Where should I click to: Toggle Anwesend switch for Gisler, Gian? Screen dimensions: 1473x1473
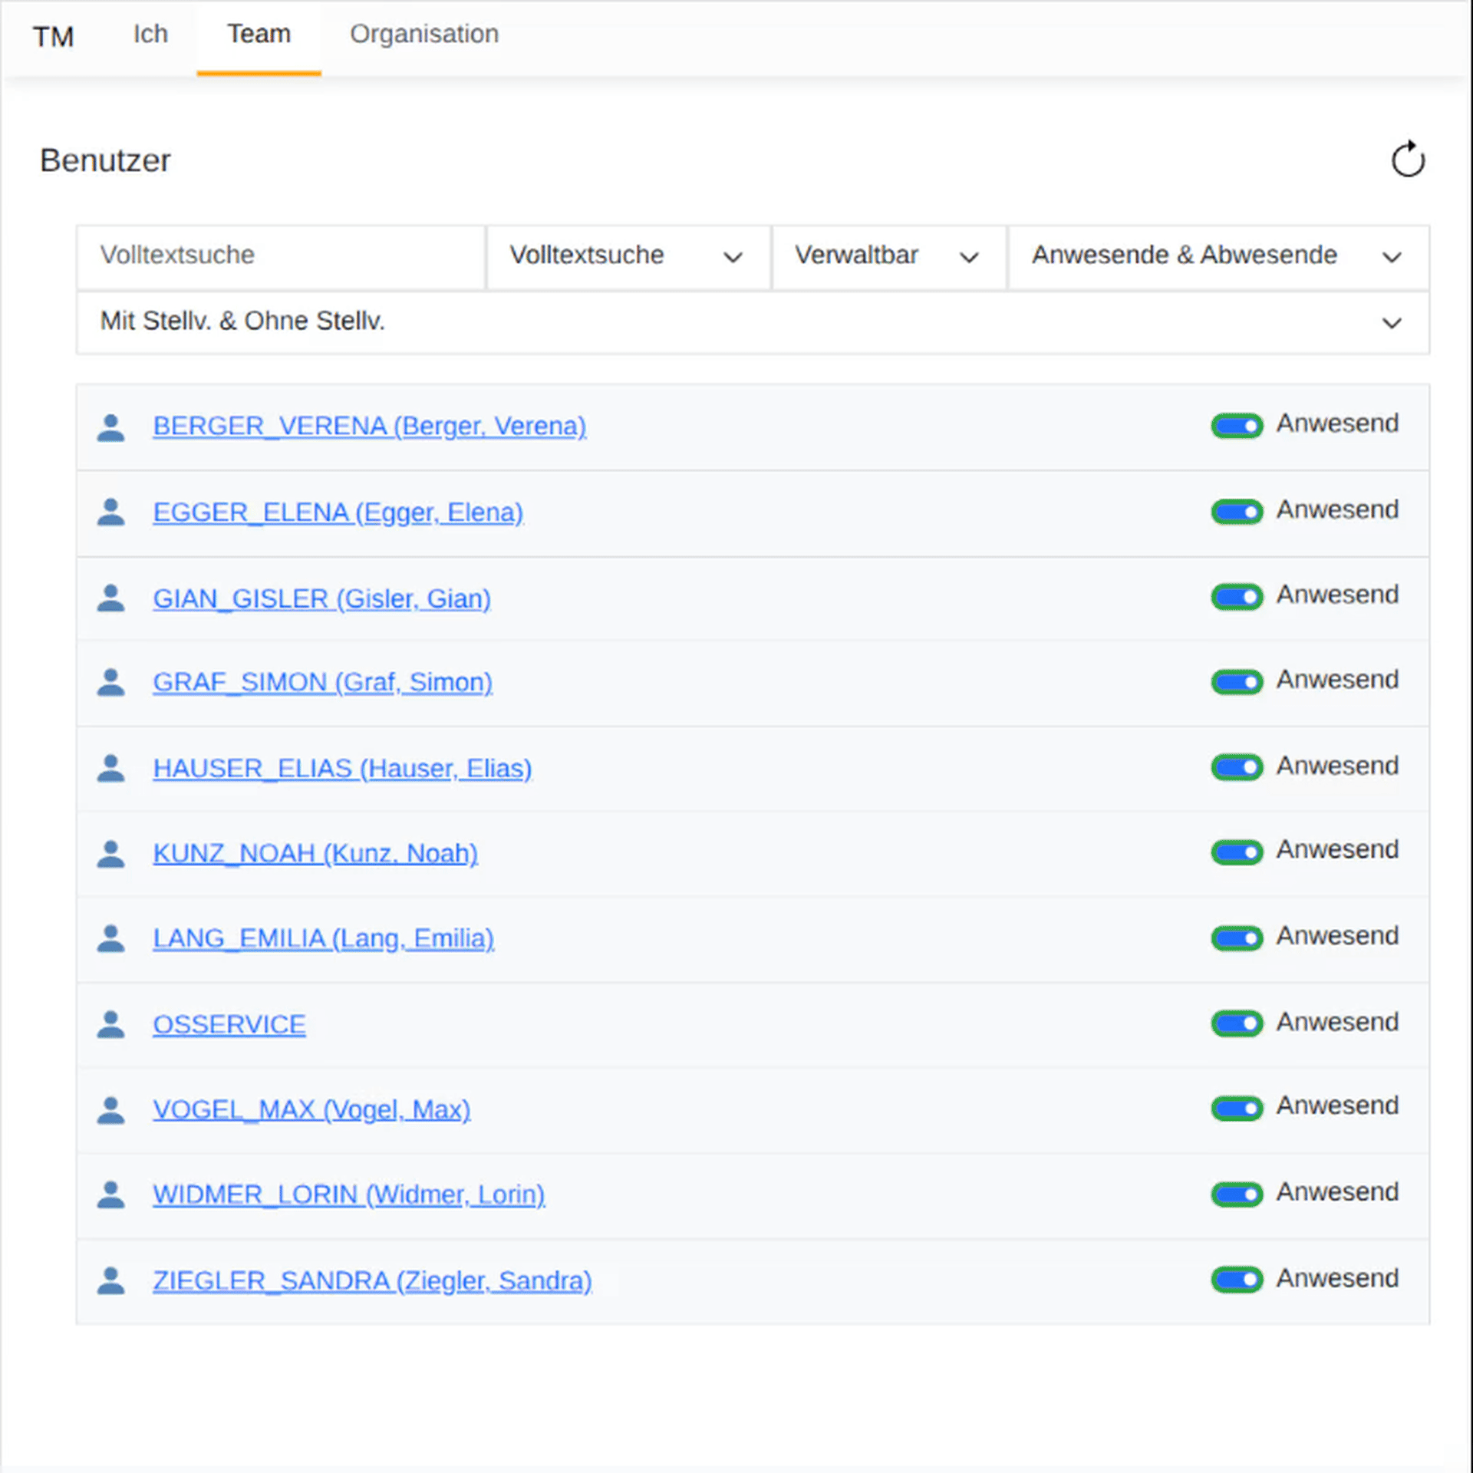1236,596
